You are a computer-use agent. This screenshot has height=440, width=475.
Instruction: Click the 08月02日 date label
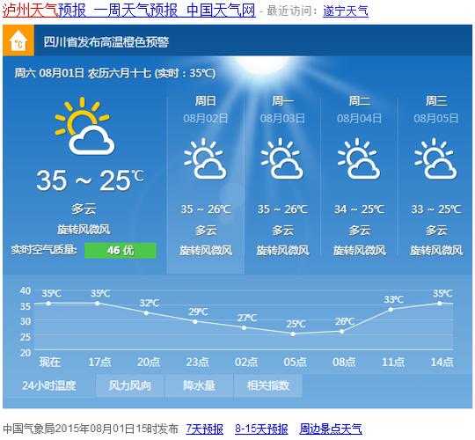click(205, 118)
